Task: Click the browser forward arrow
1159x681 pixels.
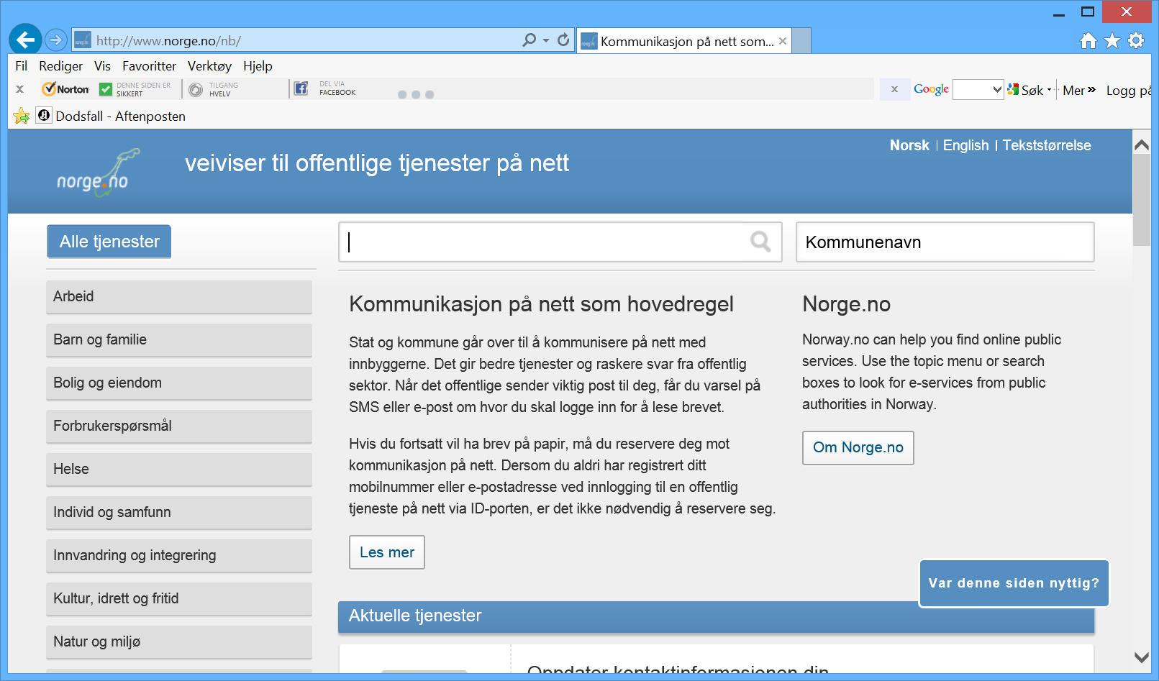Action: (x=56, y=40)
